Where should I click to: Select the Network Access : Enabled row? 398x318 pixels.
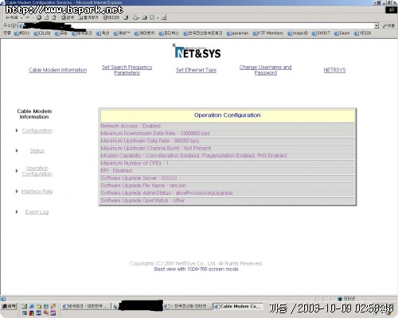(228, 126)
